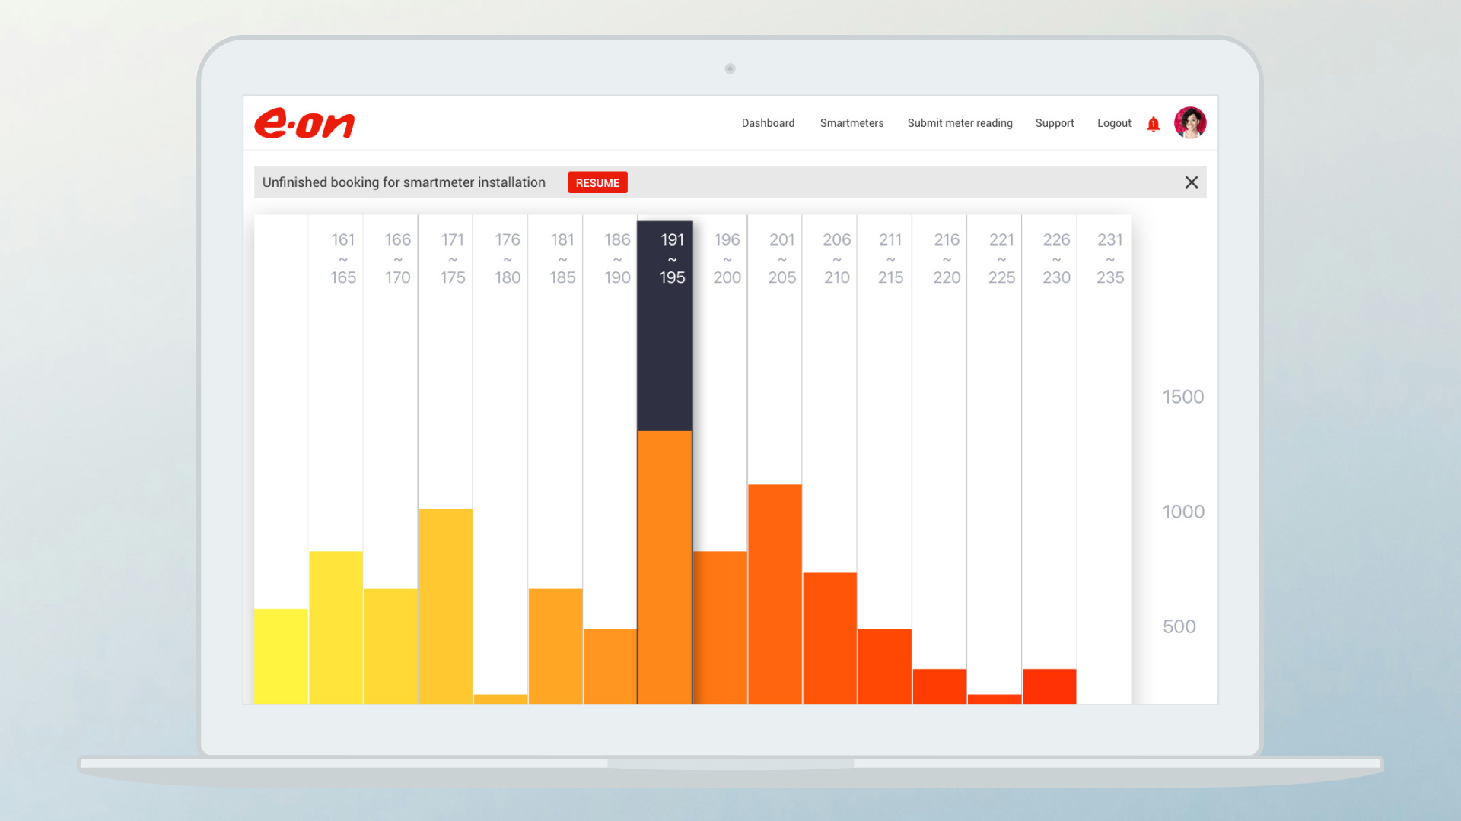Click the 181~185 orange bar
The width and height of the screenshot is (1461, 821).
tap(555, 646)
